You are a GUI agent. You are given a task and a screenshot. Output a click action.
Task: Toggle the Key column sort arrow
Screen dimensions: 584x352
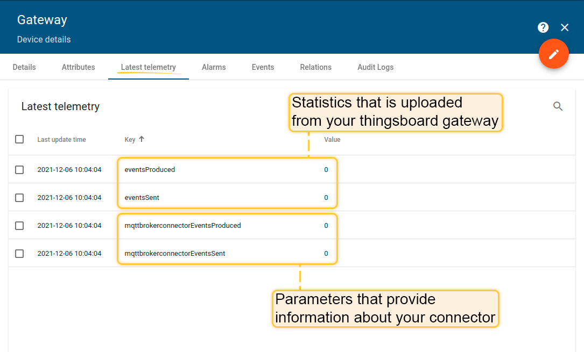point(142,139)
